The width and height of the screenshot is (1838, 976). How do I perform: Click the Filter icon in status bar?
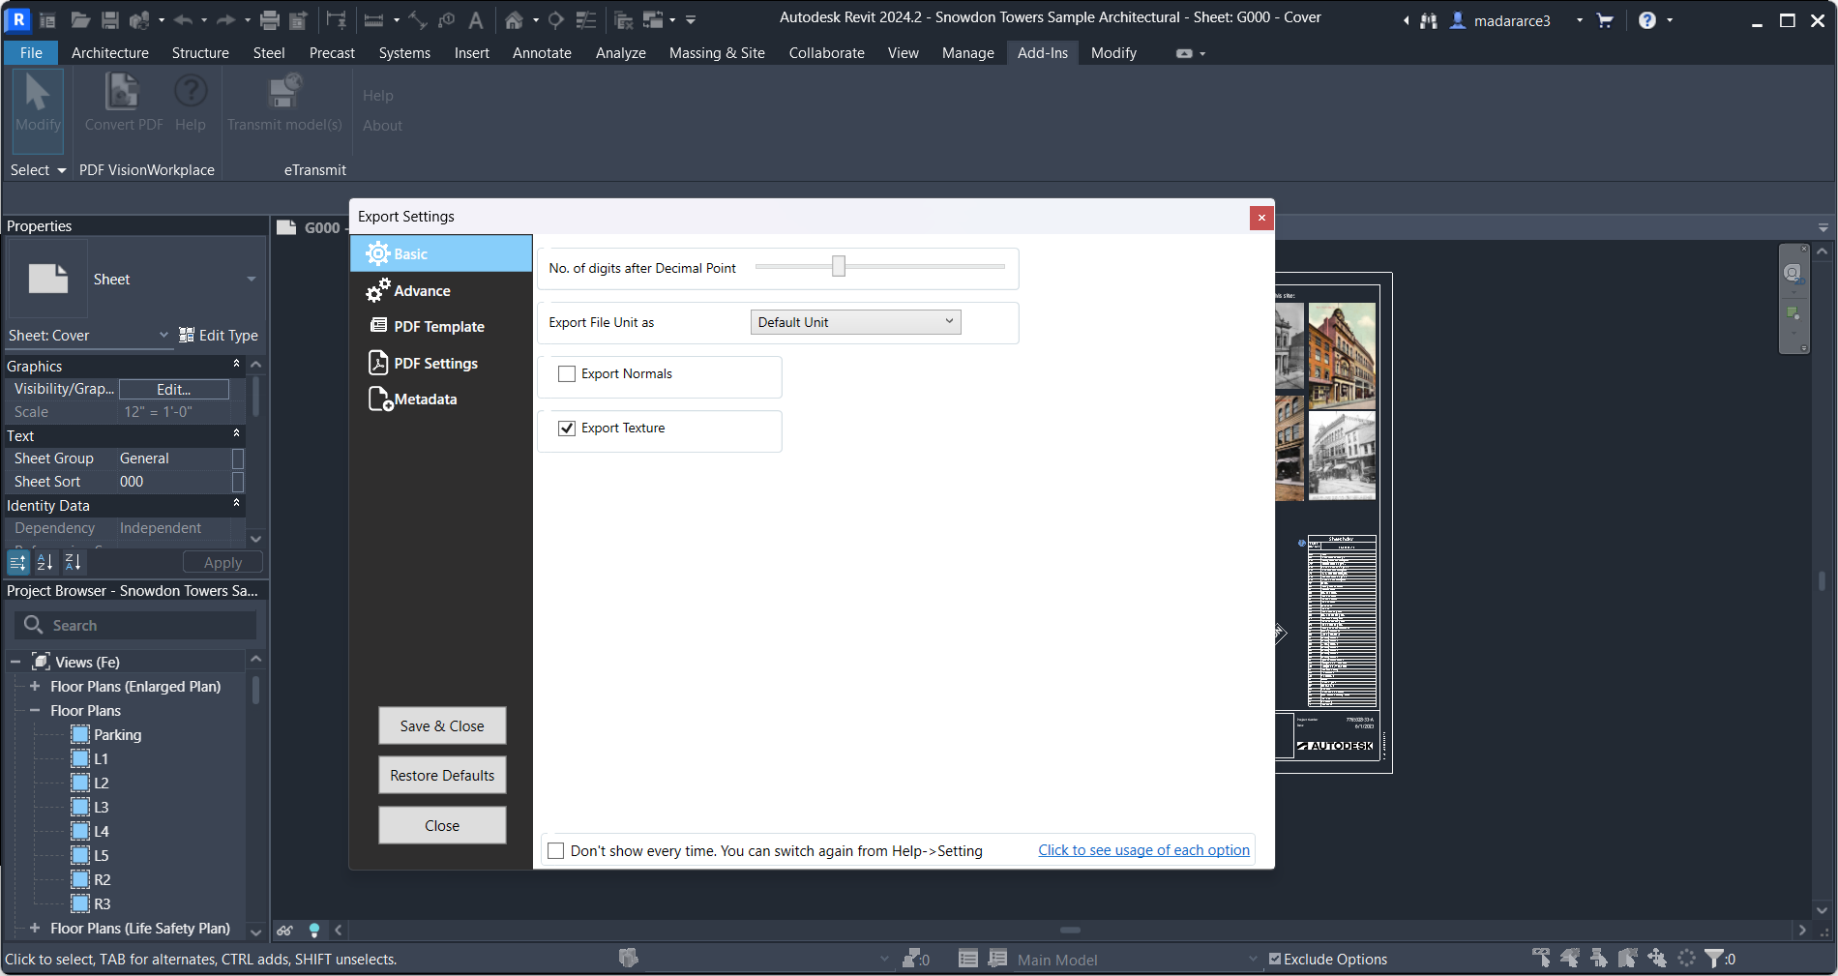pyautogui.click(x=1714, y=959)
